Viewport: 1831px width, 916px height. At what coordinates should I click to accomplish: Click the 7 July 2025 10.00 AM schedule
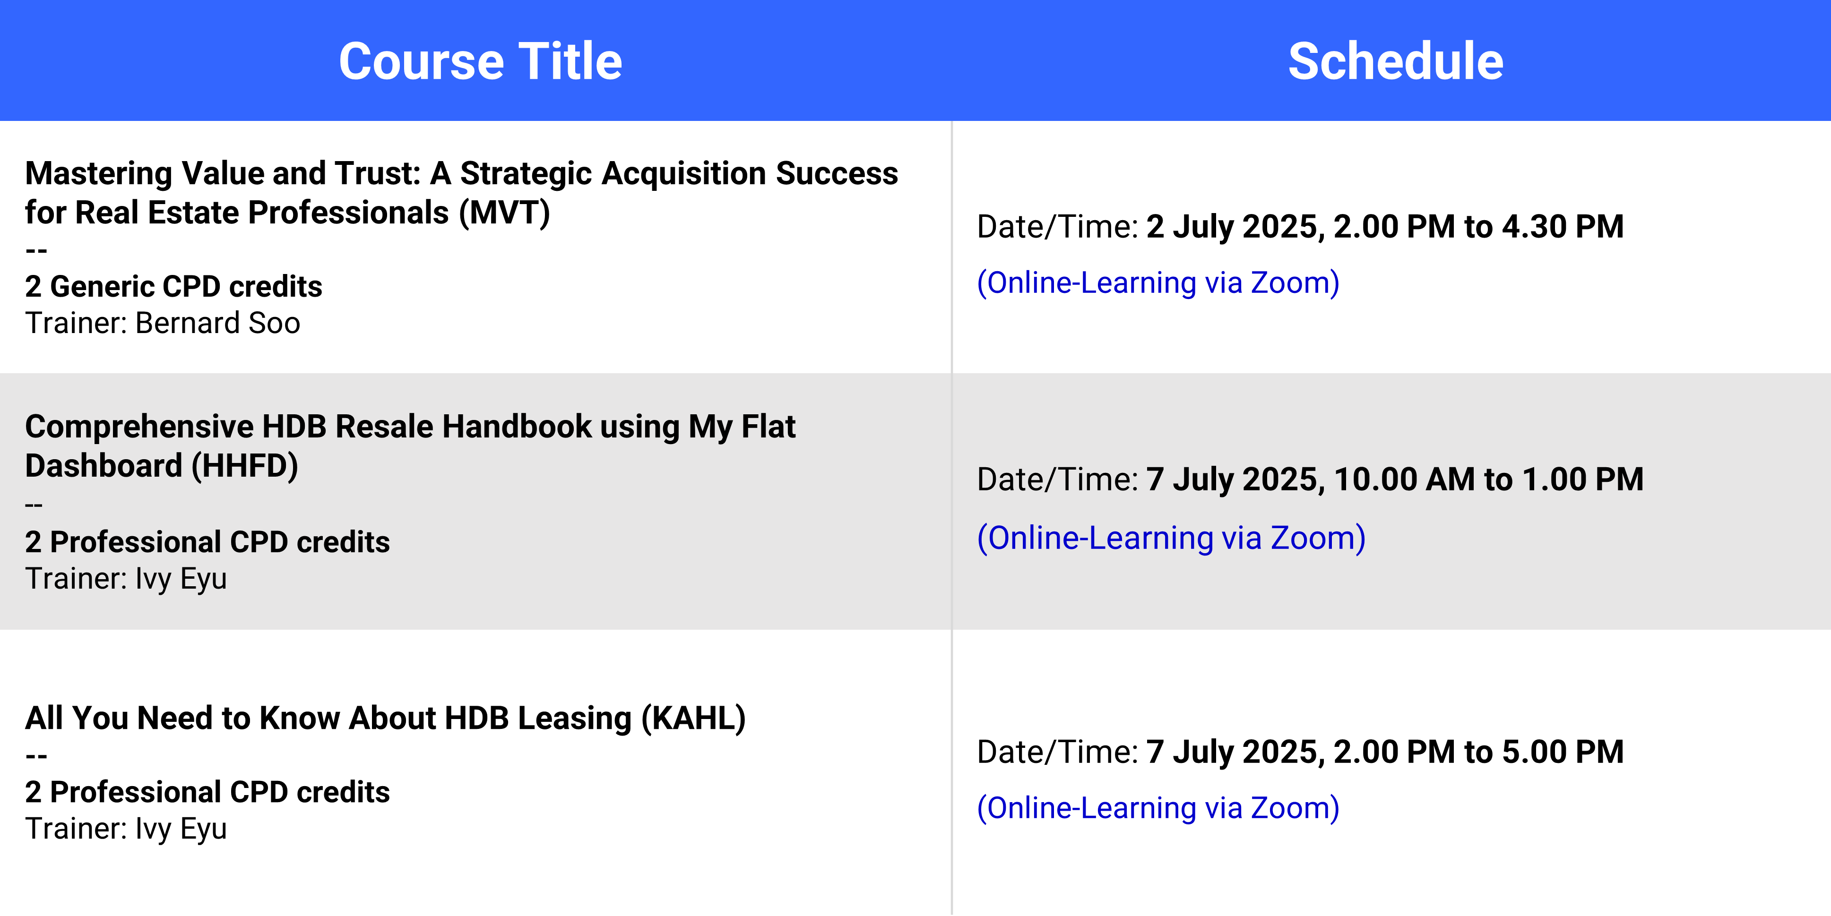tap(1395, 479)
